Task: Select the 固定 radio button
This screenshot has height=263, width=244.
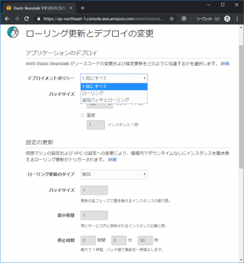Action: [83, 115]
